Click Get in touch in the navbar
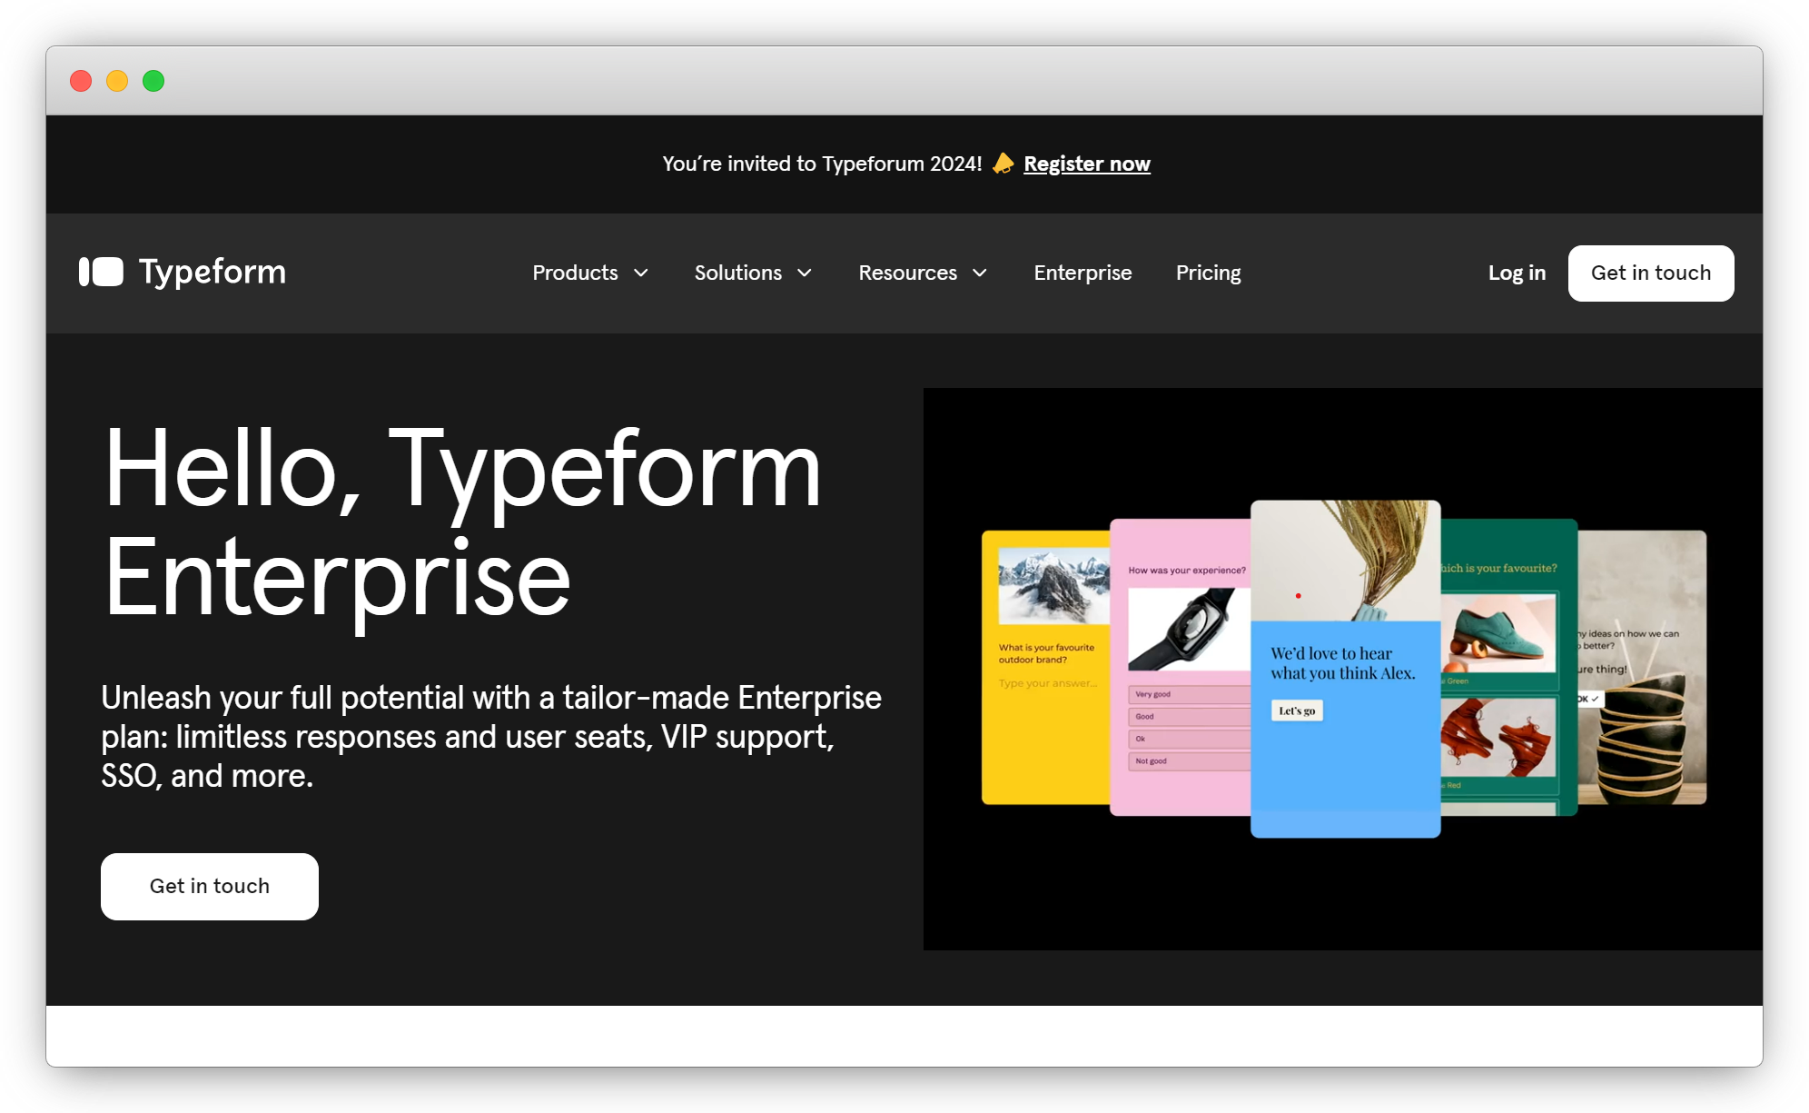 1651,273
